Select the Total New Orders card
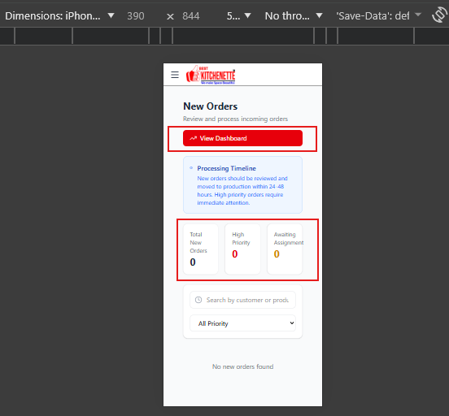This screenshot has width=449, height=416. point(201,249)
